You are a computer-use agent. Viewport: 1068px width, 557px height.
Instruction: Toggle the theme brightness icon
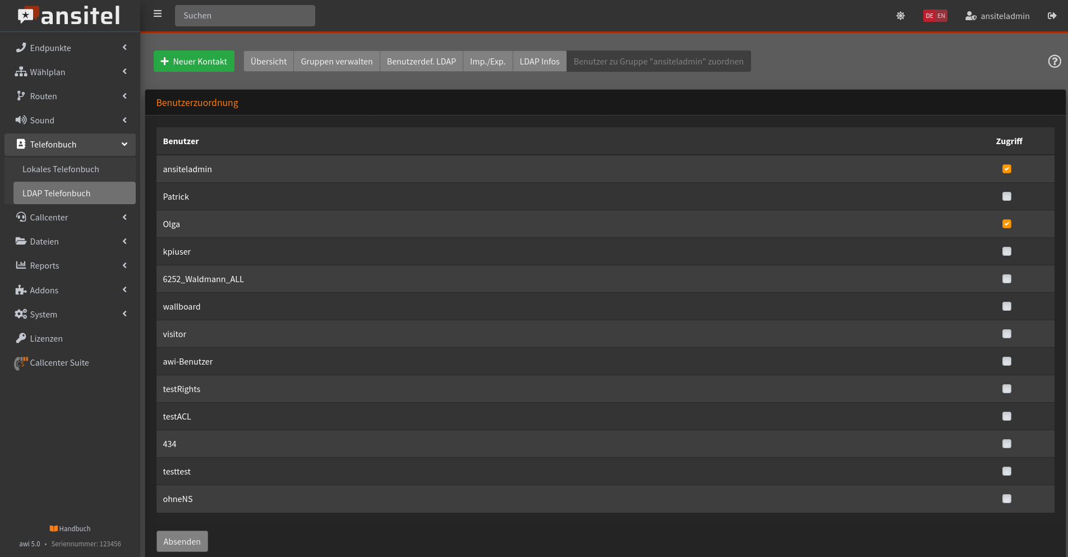(900, 16)
